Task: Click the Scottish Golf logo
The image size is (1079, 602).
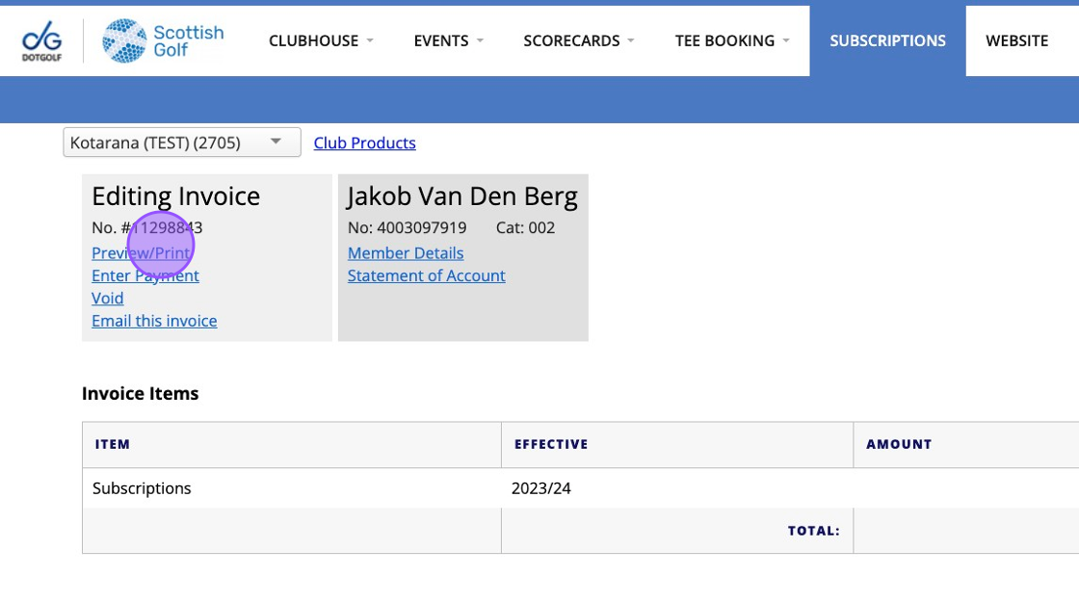Action: point(163,41)
